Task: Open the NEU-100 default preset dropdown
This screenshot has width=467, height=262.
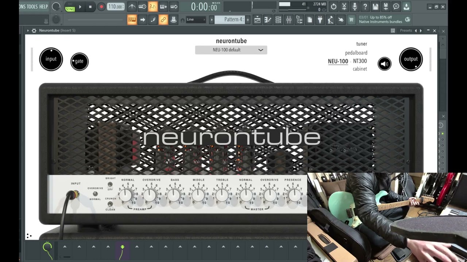Action: 231,50
